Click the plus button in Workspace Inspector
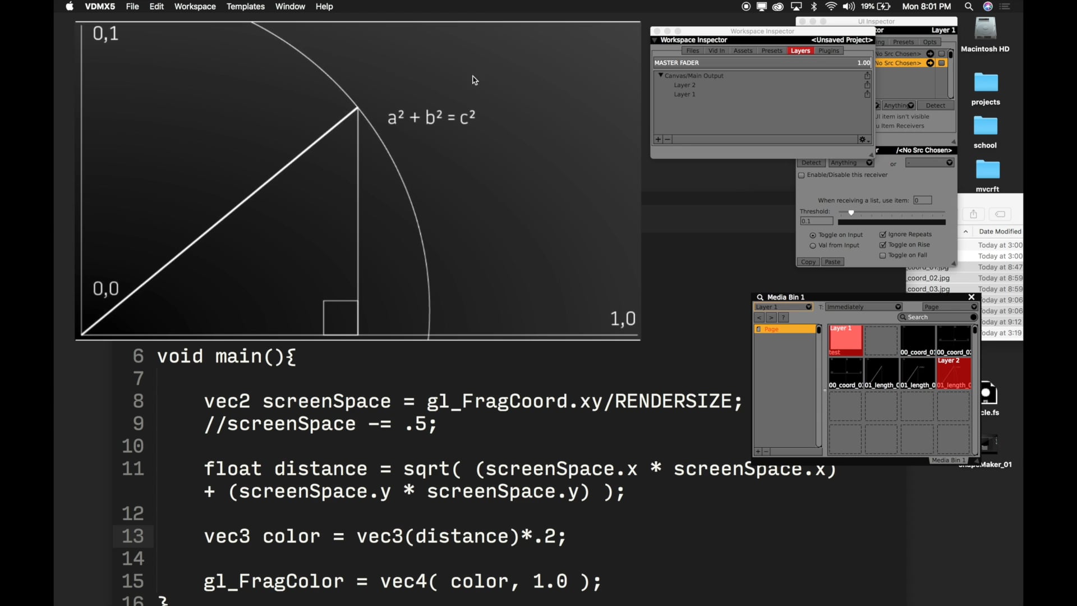 coord(658,140)
